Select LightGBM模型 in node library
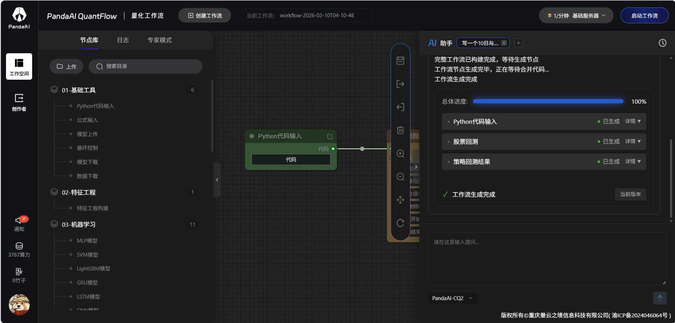Image resolution: width=675 pixels, height=323 pixels. (94, 269)
